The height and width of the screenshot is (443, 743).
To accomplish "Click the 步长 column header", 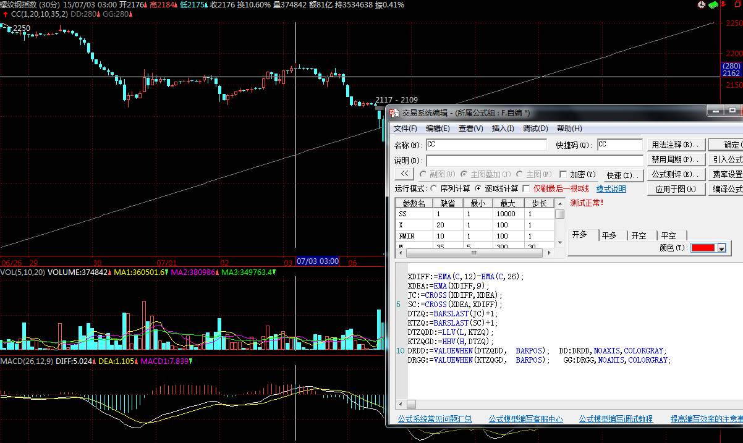I will click(539, 203).
